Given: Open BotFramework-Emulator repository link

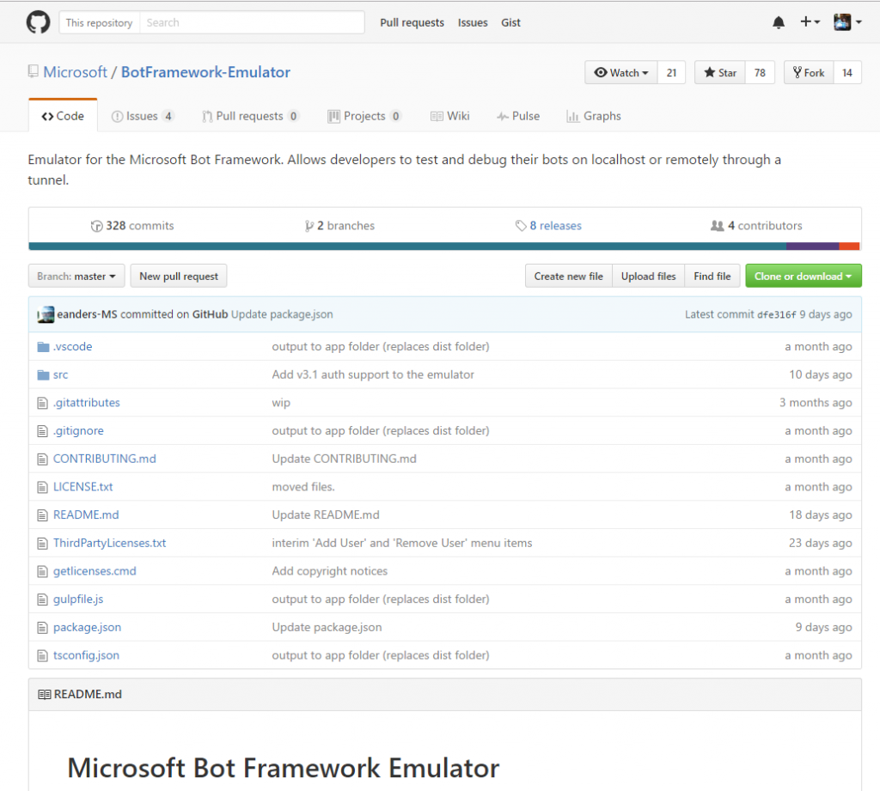Looking at the screenshot, I should pyautogui.click(x=205, y=72).
